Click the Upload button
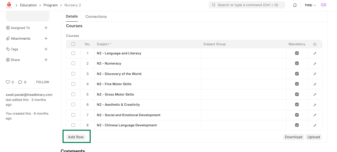The height and width of the screenshot is (152, 337). [314, 137]
